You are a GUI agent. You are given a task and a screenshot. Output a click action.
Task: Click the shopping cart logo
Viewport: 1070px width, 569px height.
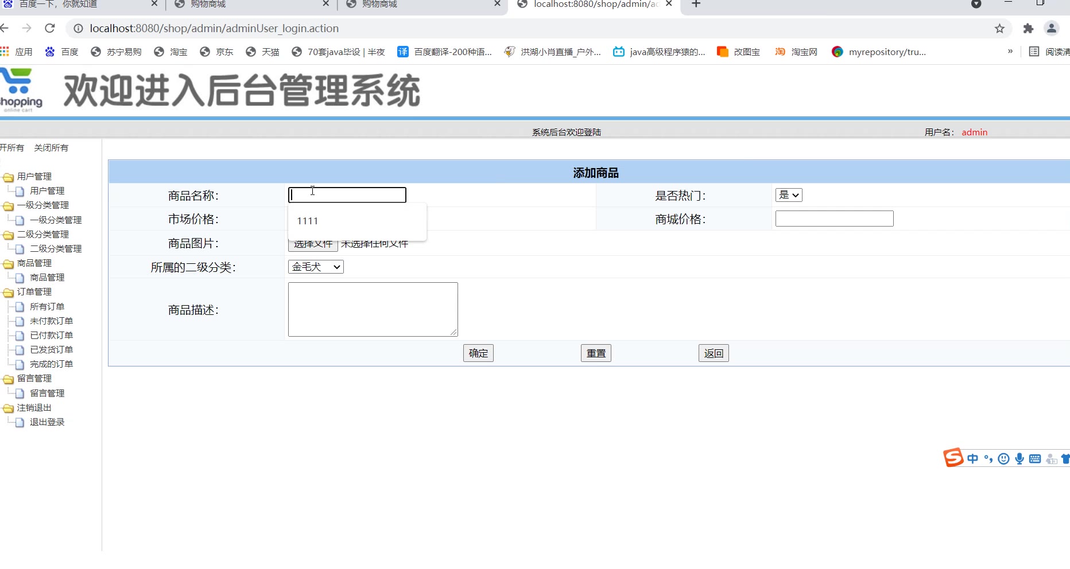[x=21, y=90]
